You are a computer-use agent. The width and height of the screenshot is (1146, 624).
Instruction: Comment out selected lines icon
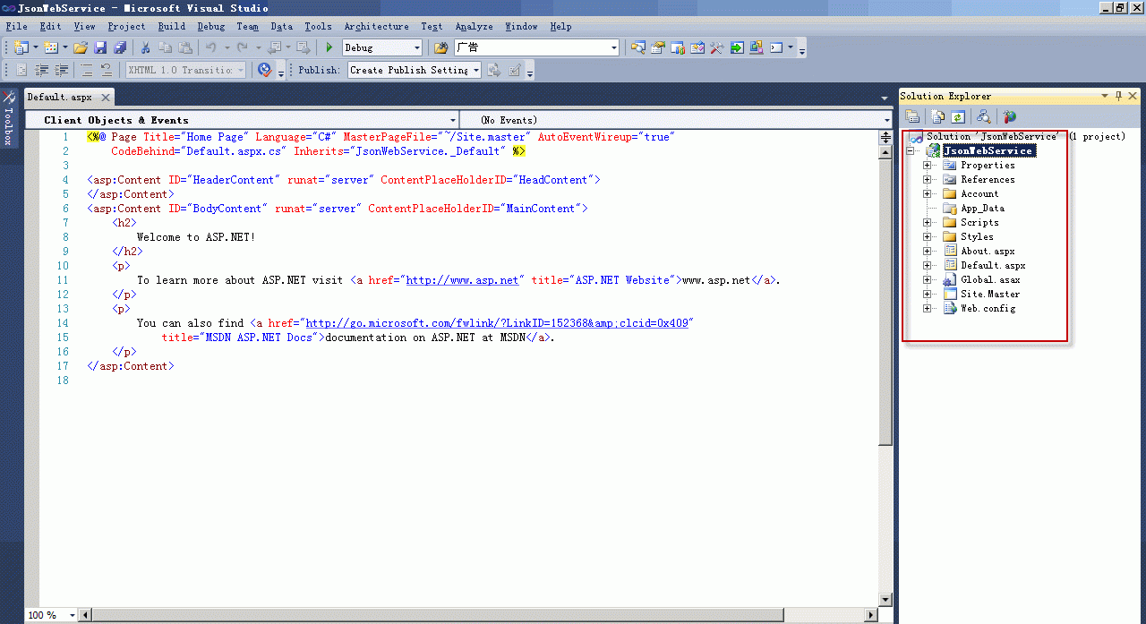tap(86, 70)
